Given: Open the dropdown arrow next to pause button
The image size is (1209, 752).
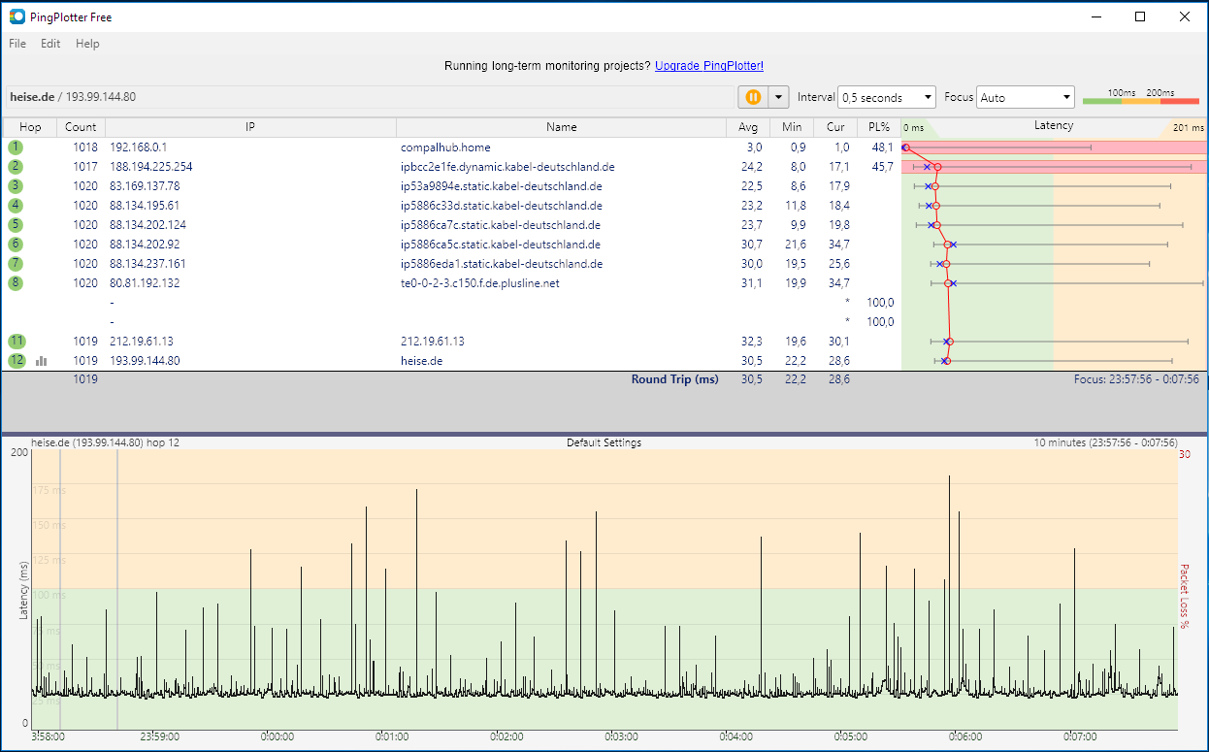Looking at the screenshot, I should point(778,97).
